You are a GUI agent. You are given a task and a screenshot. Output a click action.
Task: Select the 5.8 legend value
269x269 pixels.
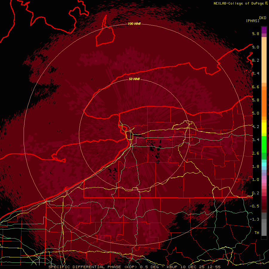click(256, 100)
